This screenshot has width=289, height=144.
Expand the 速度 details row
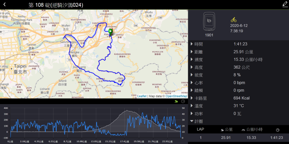click(238, 59)
